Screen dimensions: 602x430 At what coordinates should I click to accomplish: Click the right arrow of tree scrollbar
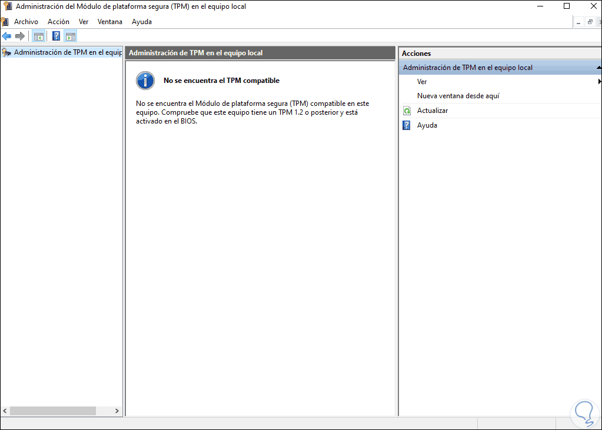[x=117, y=411]
